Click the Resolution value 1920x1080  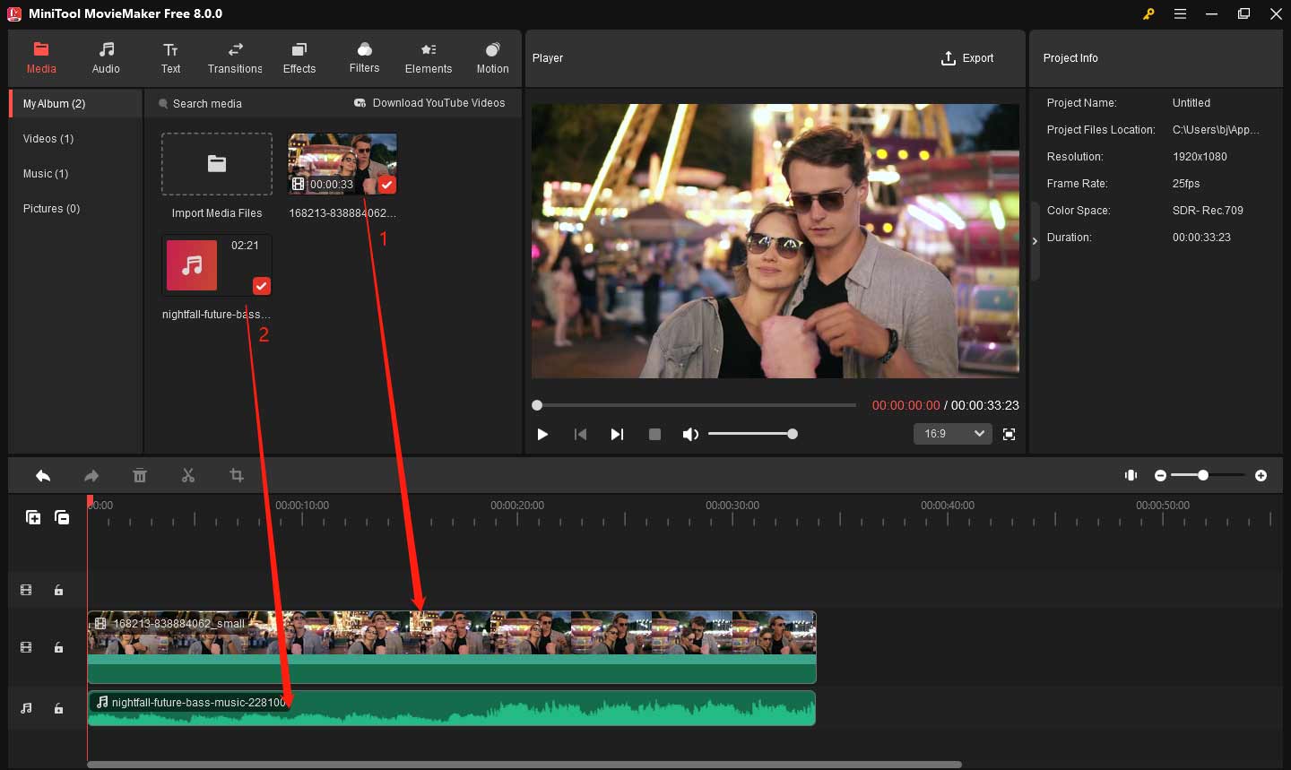point(1200,157)
